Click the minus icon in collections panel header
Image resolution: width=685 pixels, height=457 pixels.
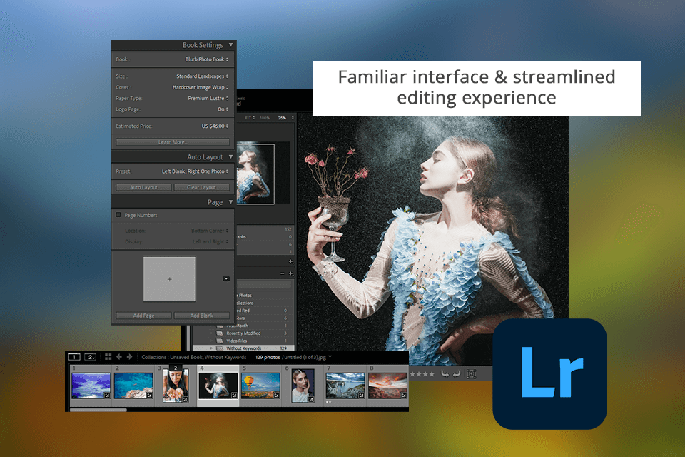283,273
